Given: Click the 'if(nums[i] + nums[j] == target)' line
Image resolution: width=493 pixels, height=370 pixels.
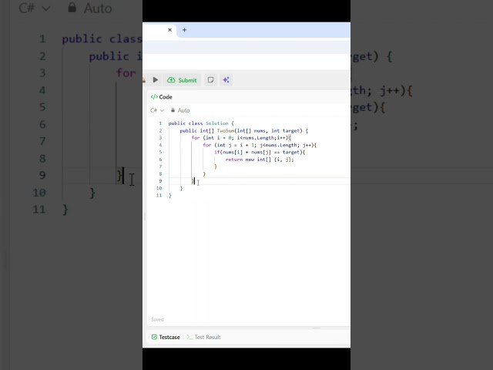Looking at the screenshot, I should click(x=260, y=153).
